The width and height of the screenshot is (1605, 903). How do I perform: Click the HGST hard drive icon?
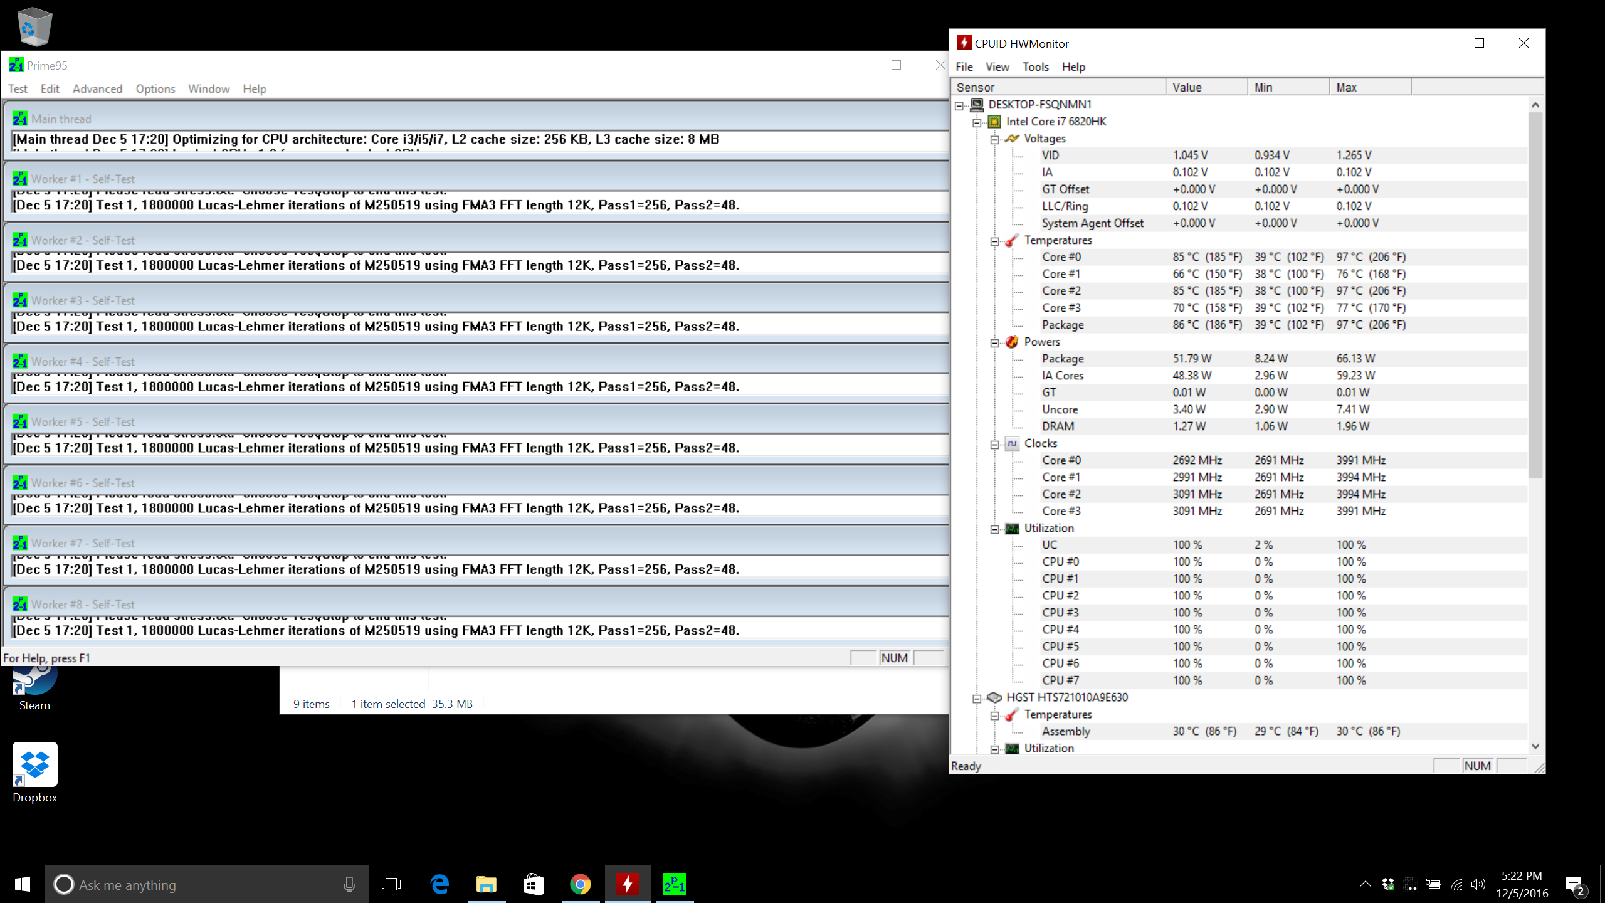[x=994, y=697]
